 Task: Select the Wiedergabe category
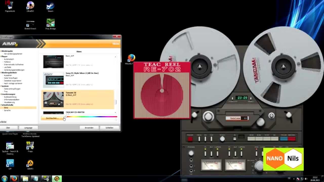pos(7,51)
